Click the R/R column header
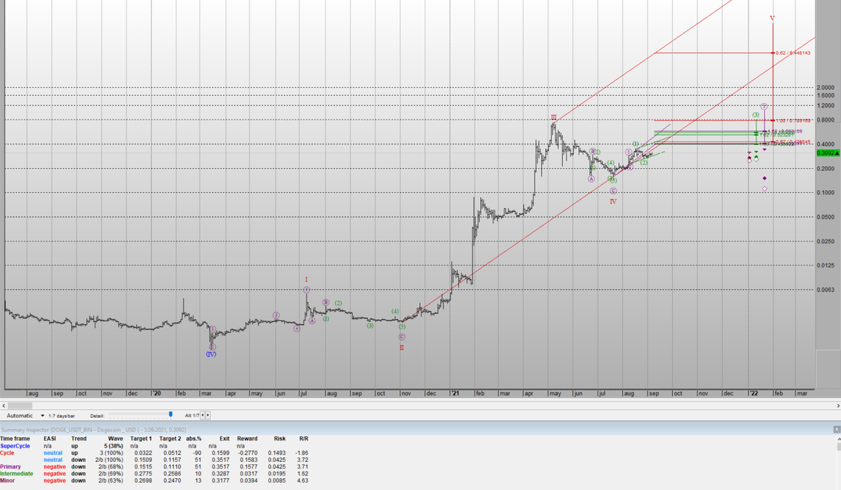Viewport: 841px width, 490px height. point(304,438)
